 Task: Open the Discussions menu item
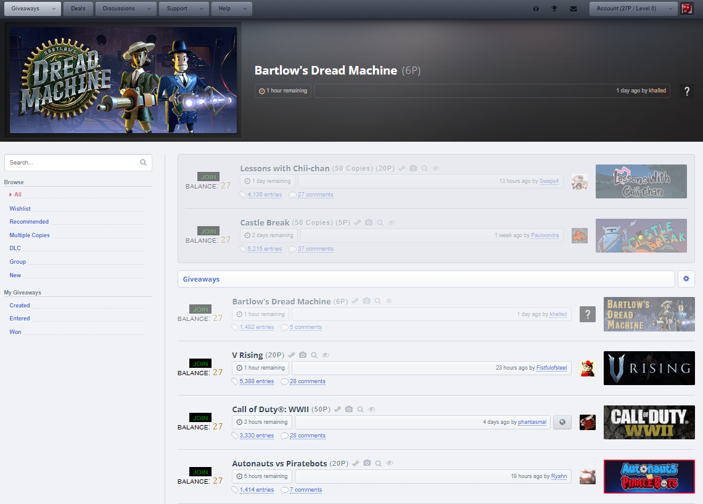coord(119,9)
